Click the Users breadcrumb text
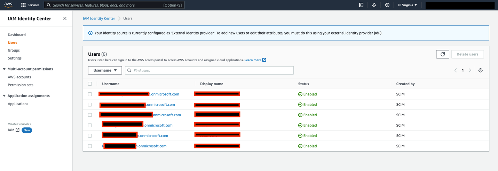This screenshot has width=498, height=171. coord(128,18)
